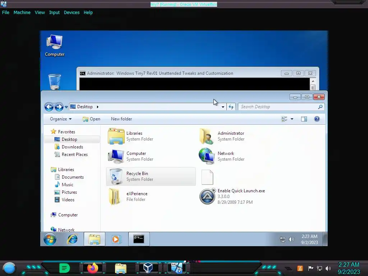Launch Windows Media Player from guest taskbar
Image resolution: width=368 pixels, height=276 pixels.
(x=116, y=239)
